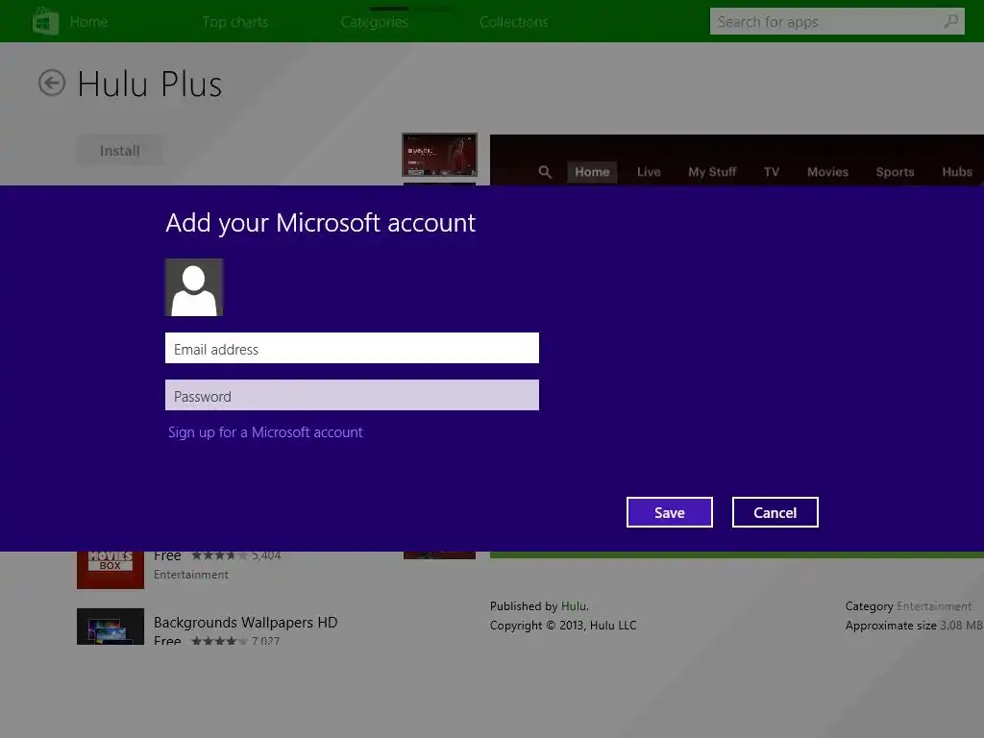Screen dimensions: 984x738
Task: Click the magnifier icon in Hulu screenshot
Action: pos(545,172)
